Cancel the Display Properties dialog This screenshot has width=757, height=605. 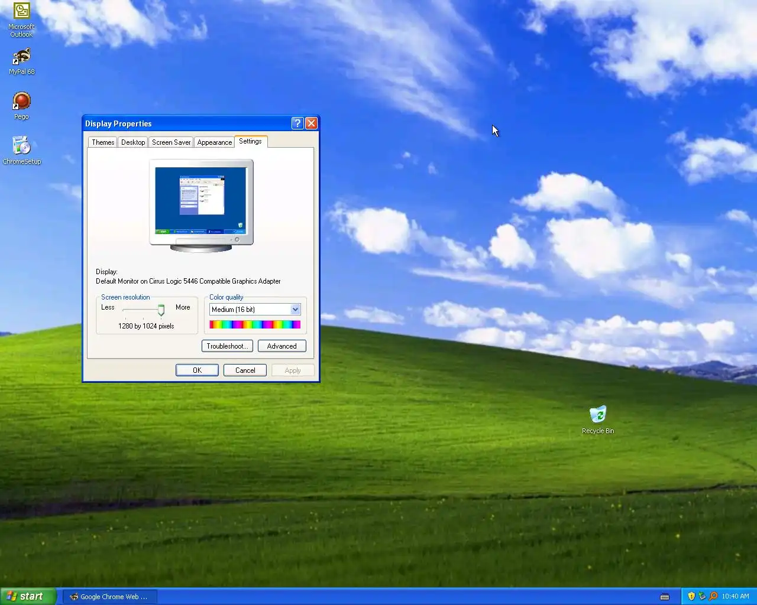point(245,370)
